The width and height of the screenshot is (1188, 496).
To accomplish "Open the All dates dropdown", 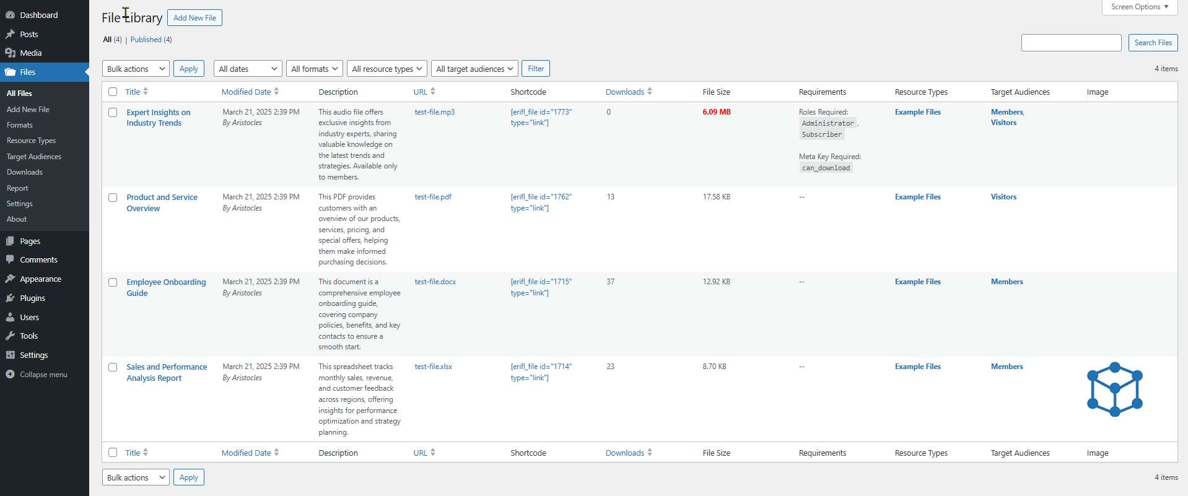I will point(248,69).
